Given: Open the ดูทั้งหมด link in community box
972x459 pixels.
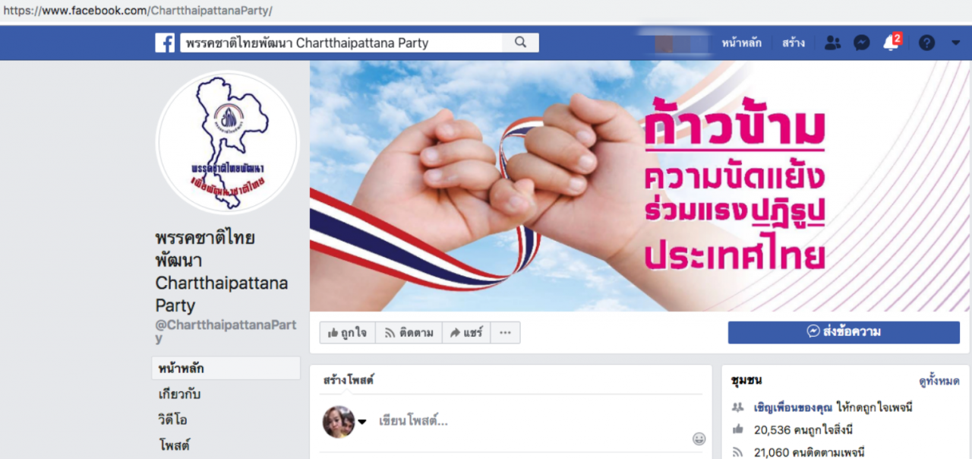Looking at the screenshot, I should [939, 381].
